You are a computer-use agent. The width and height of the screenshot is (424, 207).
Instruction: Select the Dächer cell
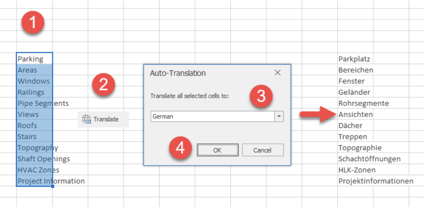pos(355,125)
